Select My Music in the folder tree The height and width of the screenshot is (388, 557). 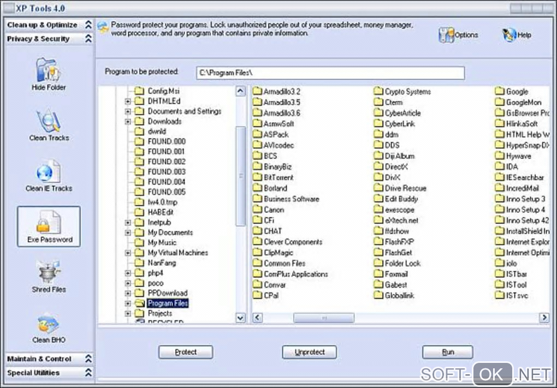(162, 242)
